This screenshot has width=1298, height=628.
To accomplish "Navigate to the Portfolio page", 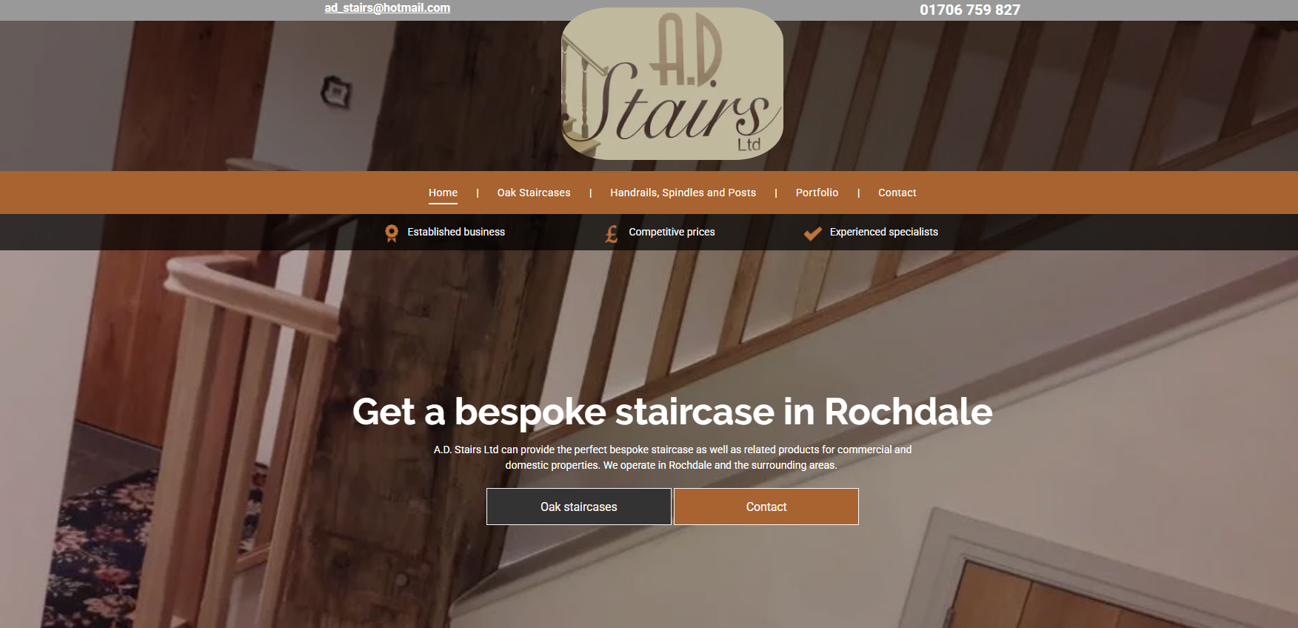I will click(817, 193).
